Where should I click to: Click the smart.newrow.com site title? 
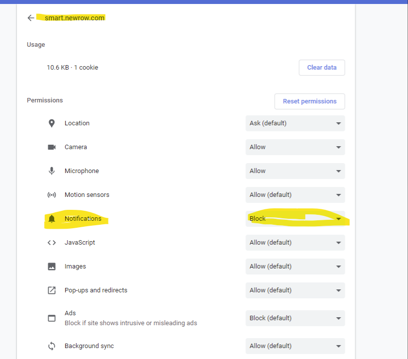(75, 18)
